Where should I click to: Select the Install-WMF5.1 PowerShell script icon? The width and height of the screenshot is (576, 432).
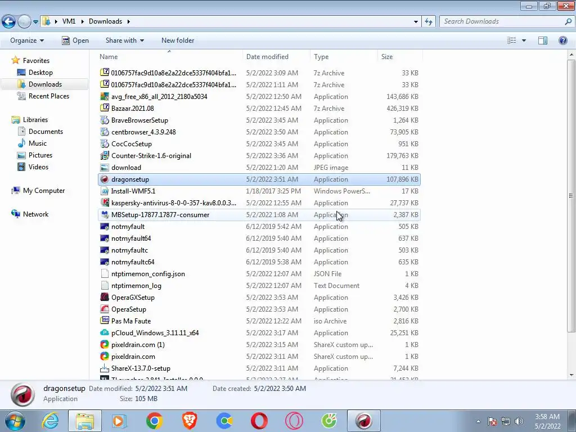tap(105, 191)
